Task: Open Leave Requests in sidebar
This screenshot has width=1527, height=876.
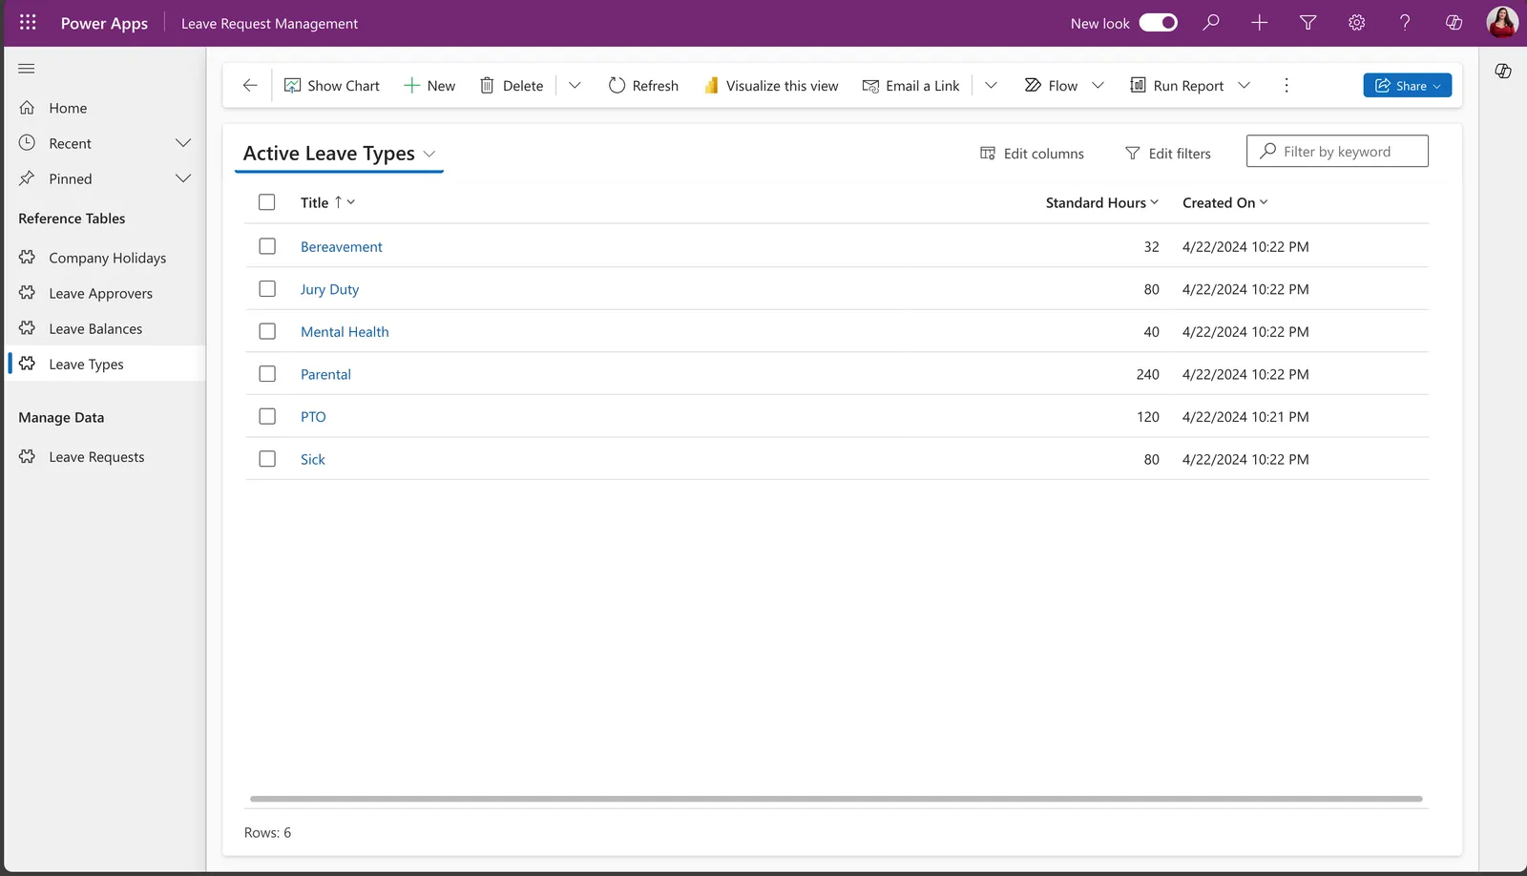Action: click(x=105, y=457)
